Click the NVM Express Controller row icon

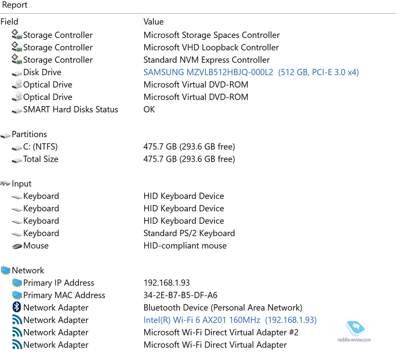pos(17,59)
